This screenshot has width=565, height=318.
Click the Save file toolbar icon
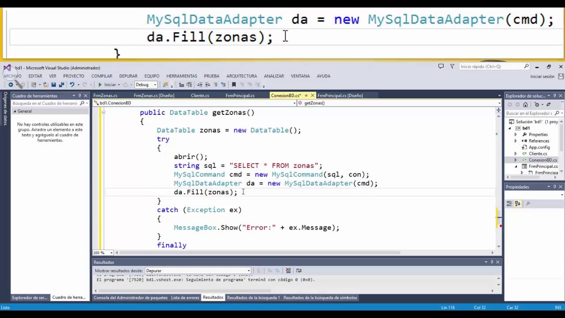click(x=53, y=84)
